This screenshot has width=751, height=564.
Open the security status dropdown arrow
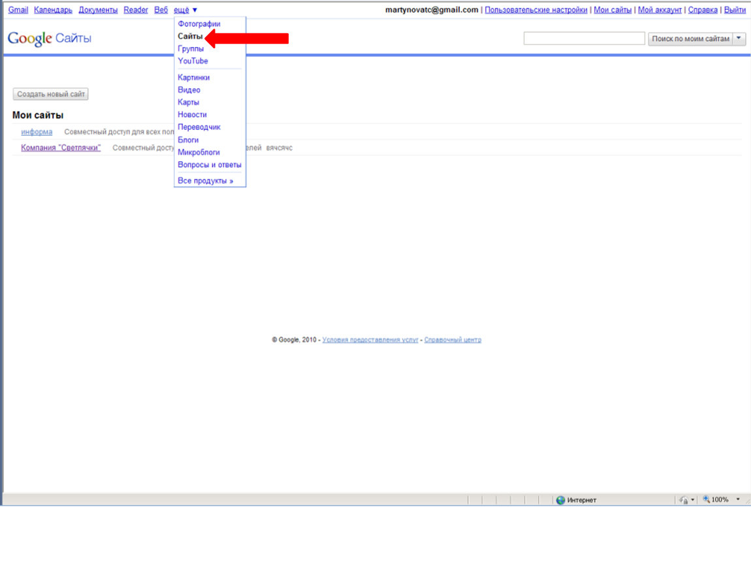(693, 500)
